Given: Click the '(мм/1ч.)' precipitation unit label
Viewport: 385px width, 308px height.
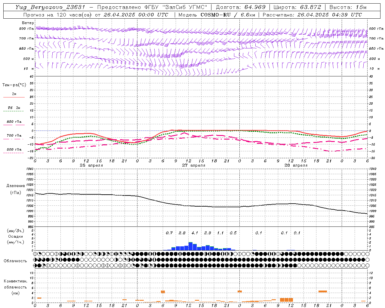Looking at the screenshot, I should point(15,242).
